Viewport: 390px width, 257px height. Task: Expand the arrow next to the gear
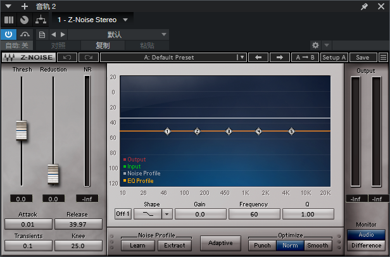tap(327, 46)
